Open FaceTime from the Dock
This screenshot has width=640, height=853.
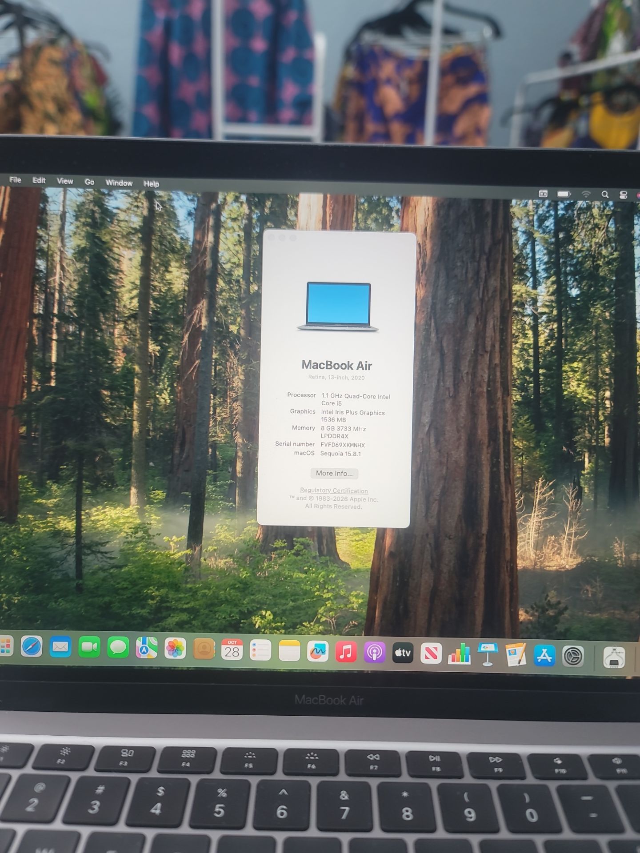pyautogui.click(x=89, y=648)
